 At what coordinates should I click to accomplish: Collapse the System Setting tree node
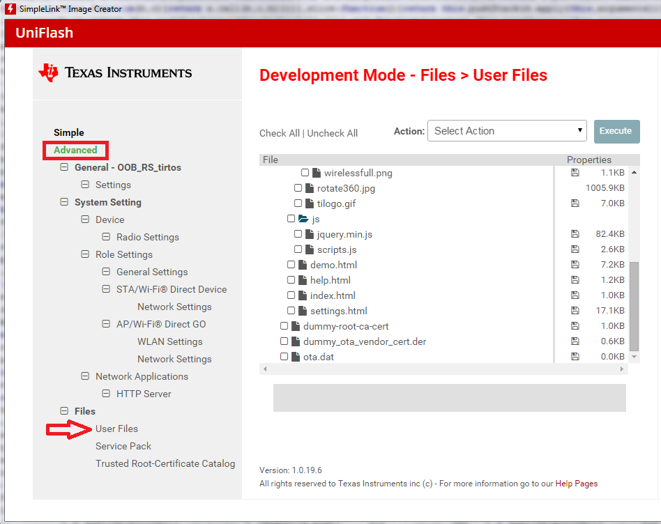64,202
